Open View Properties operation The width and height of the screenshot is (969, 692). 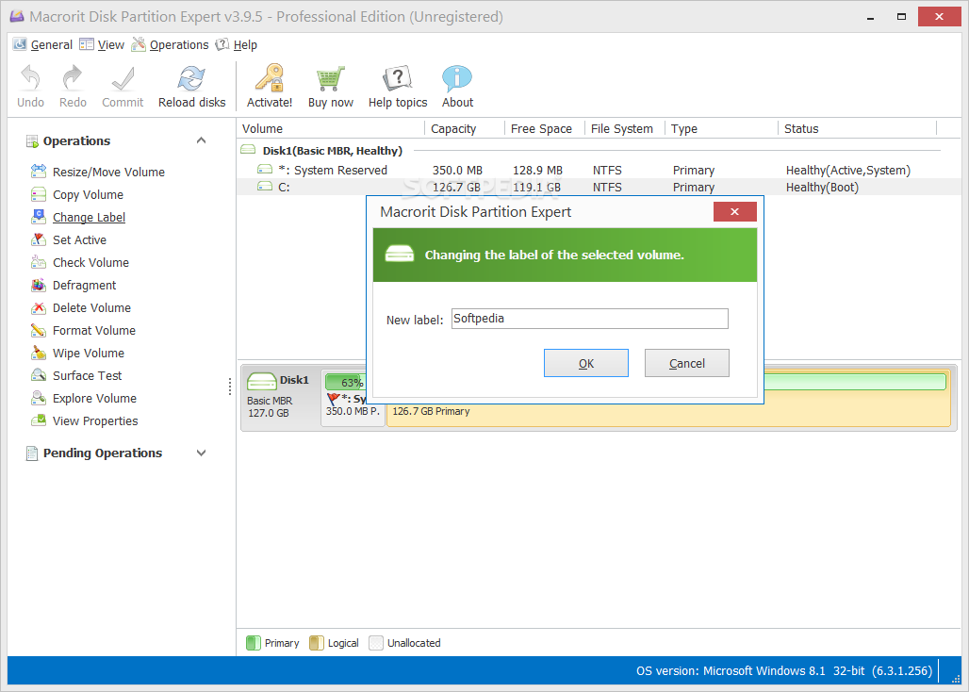pyautogui.click(x=84, y=421)
